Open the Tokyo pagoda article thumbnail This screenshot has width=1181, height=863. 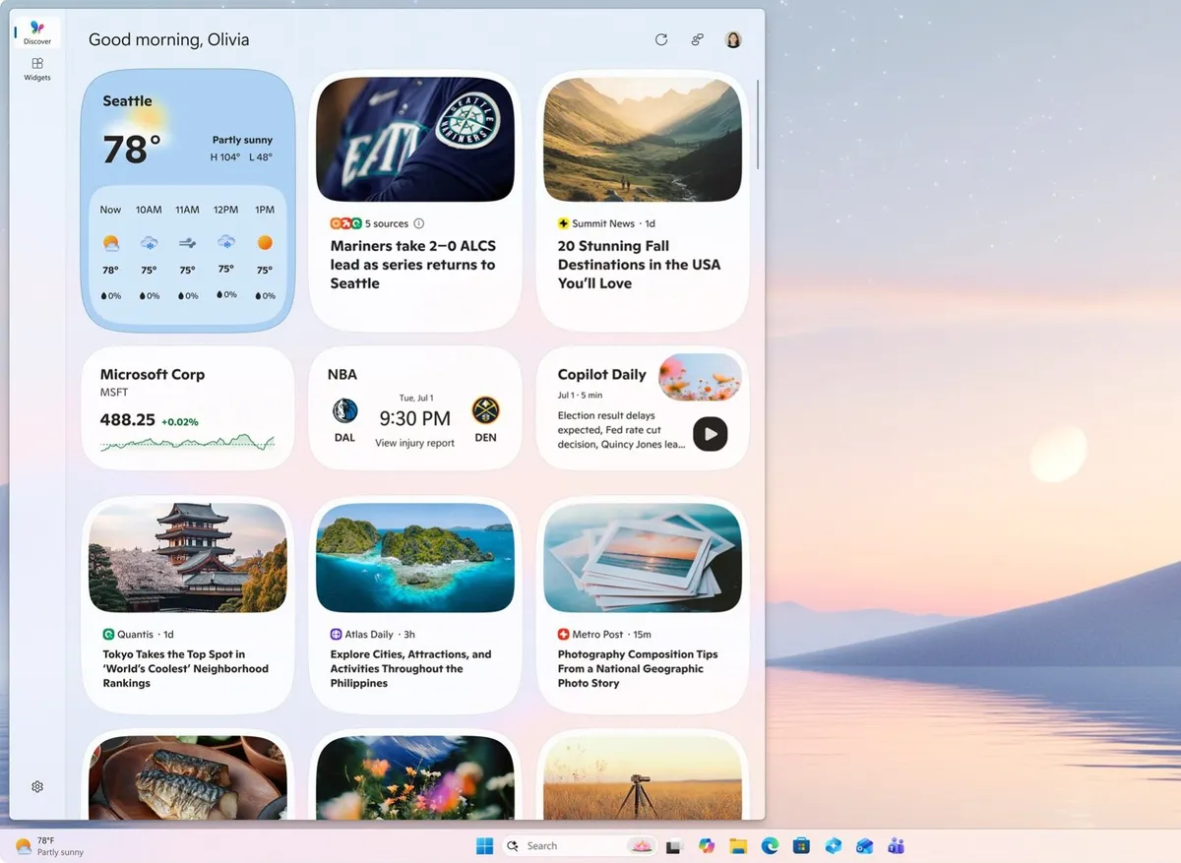coord(188,558)
